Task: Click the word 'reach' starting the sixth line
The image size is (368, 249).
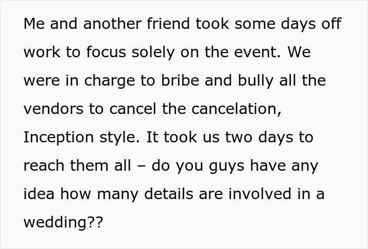Action: point(44,165)
